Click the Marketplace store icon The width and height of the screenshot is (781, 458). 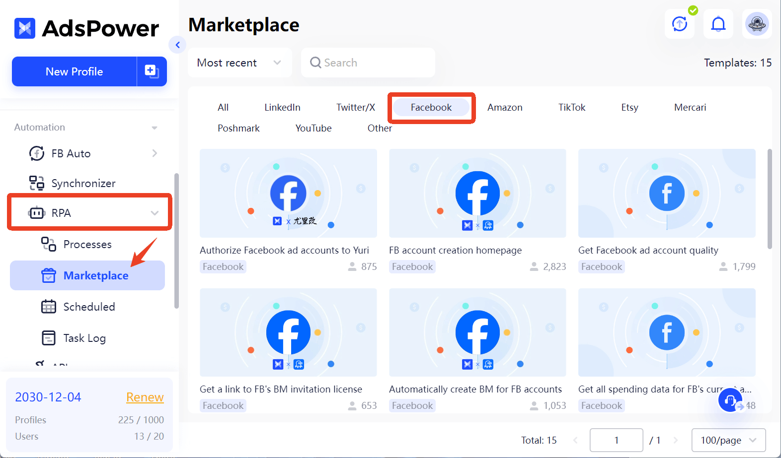[x=49, y=275]
